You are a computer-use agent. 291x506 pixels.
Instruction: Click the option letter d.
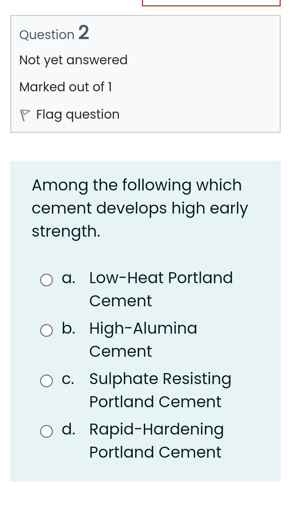coord(68,429)
